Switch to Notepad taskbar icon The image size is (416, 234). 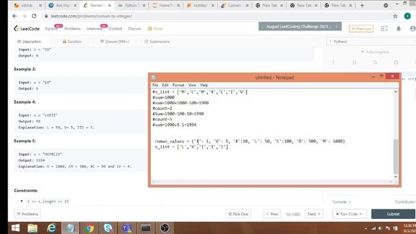(x=70, y=228)
